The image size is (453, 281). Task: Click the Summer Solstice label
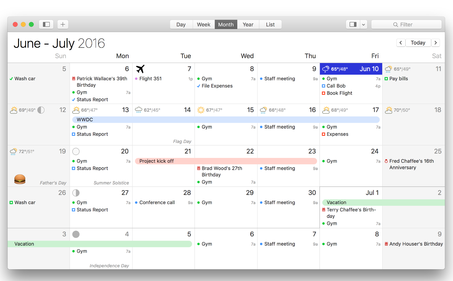click(x=111, y=183)
